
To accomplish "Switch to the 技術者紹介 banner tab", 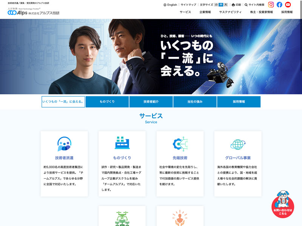I will pyautogui.click(x=151, y=102).
